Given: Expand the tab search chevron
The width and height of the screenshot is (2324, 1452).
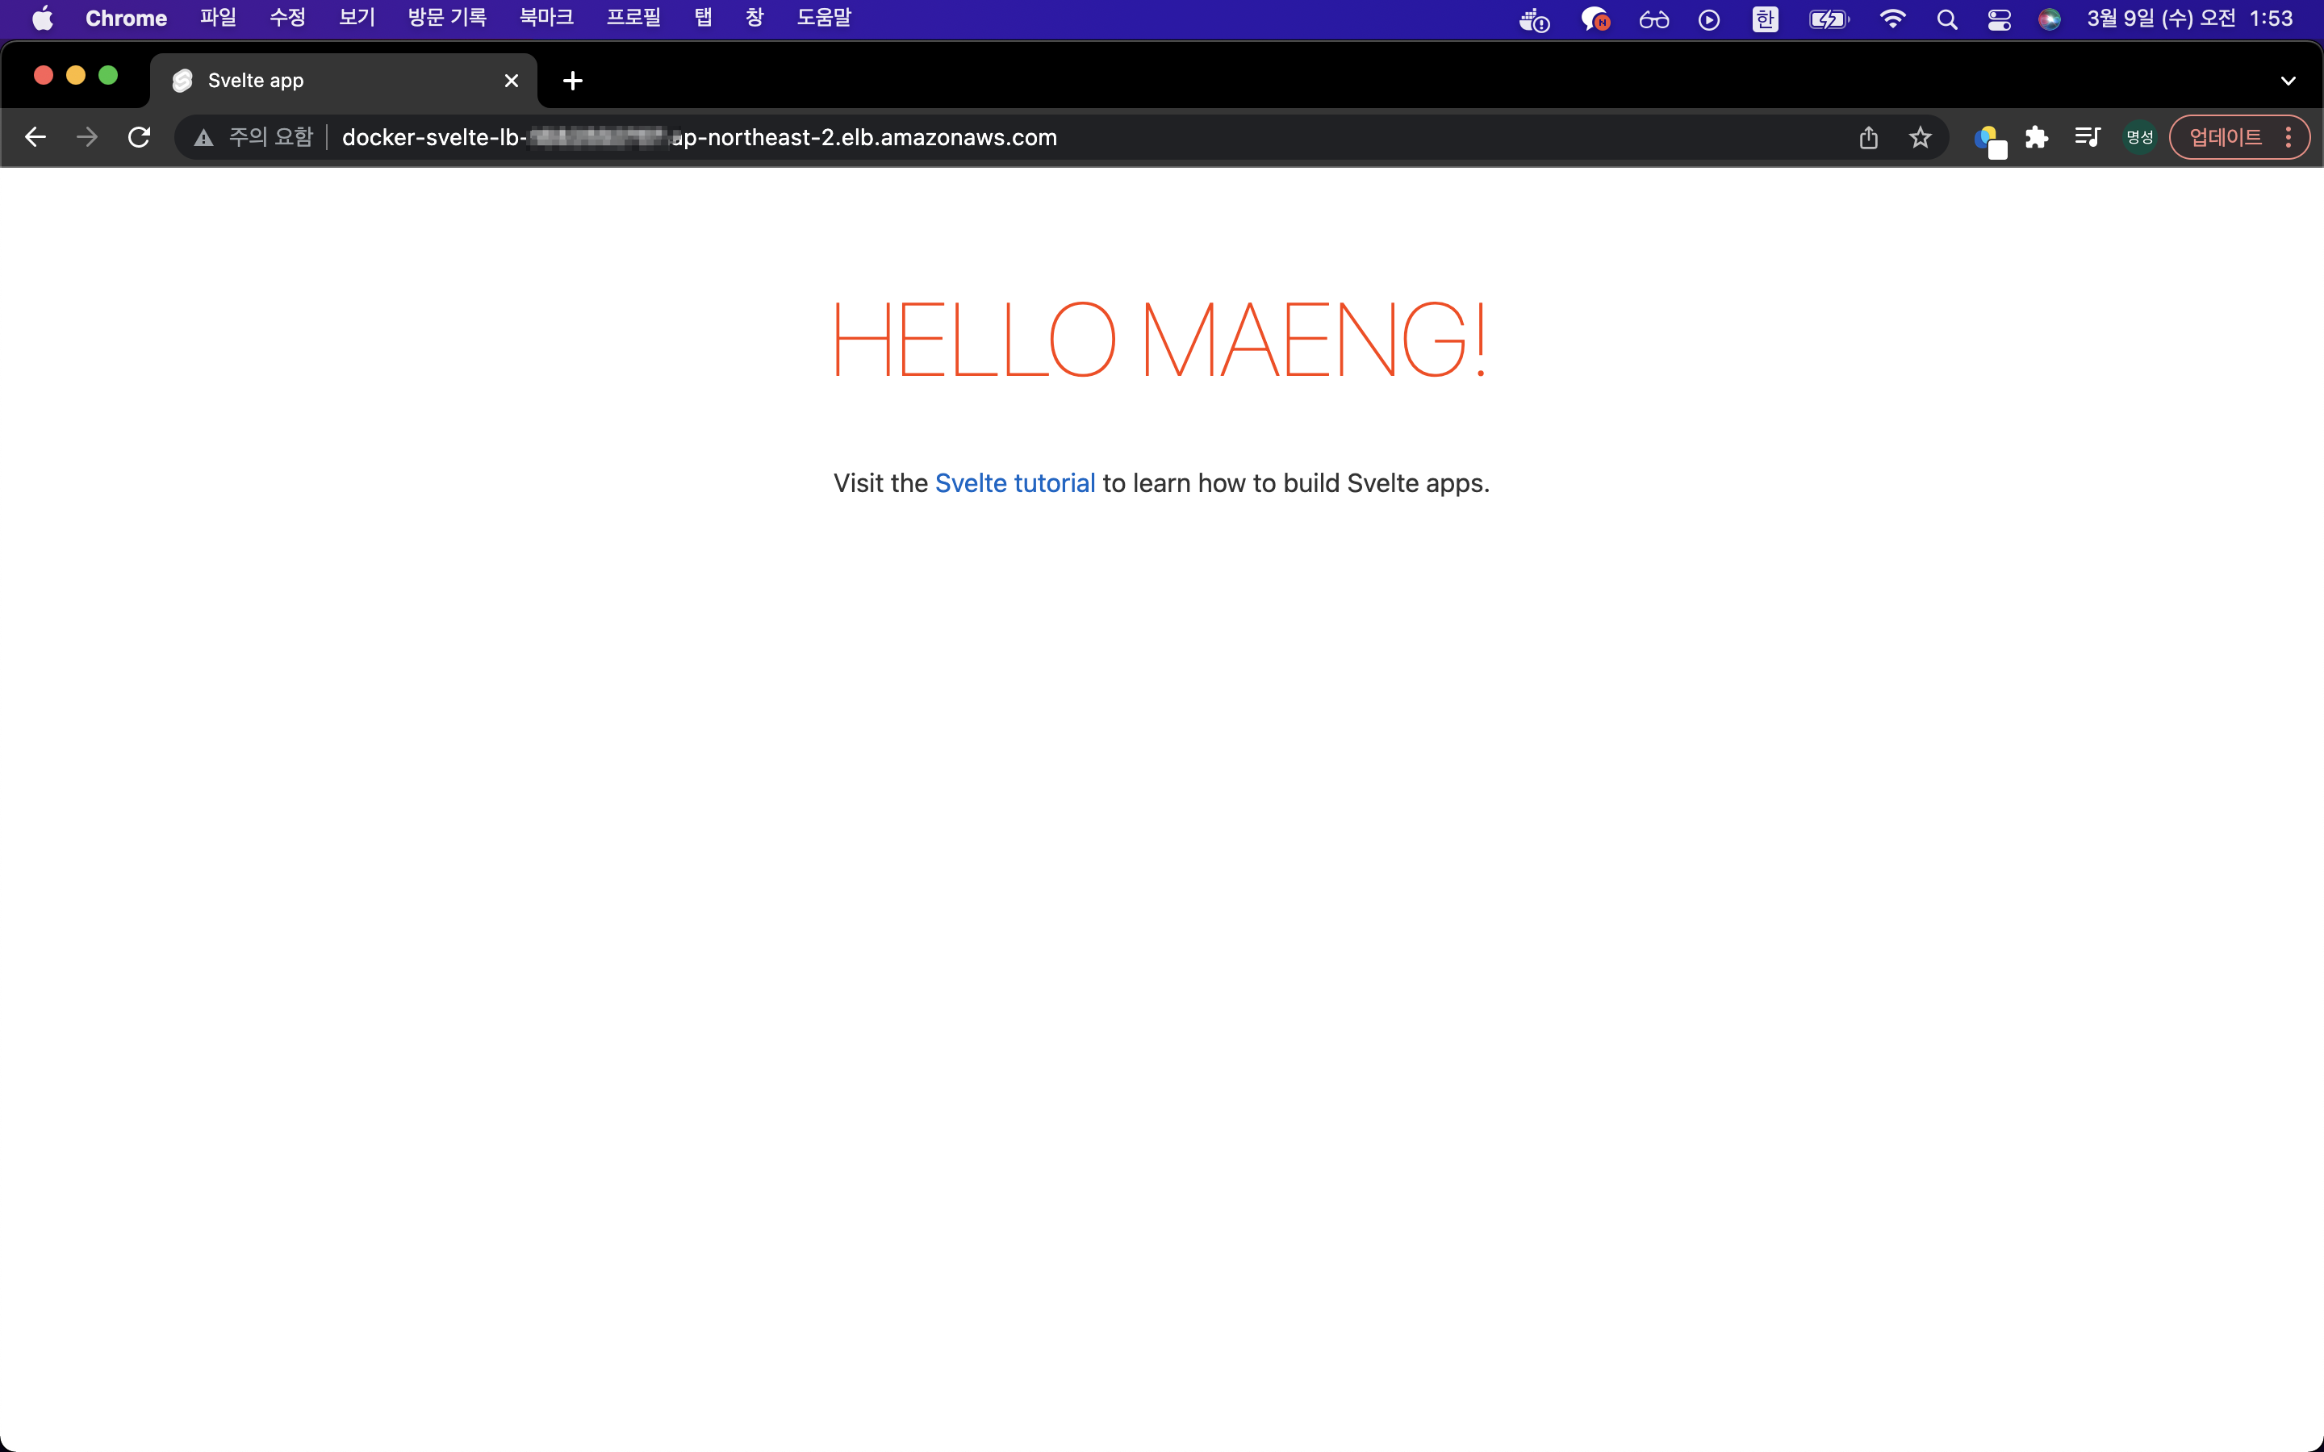Looking at the screenshot, I should 2288,81.
